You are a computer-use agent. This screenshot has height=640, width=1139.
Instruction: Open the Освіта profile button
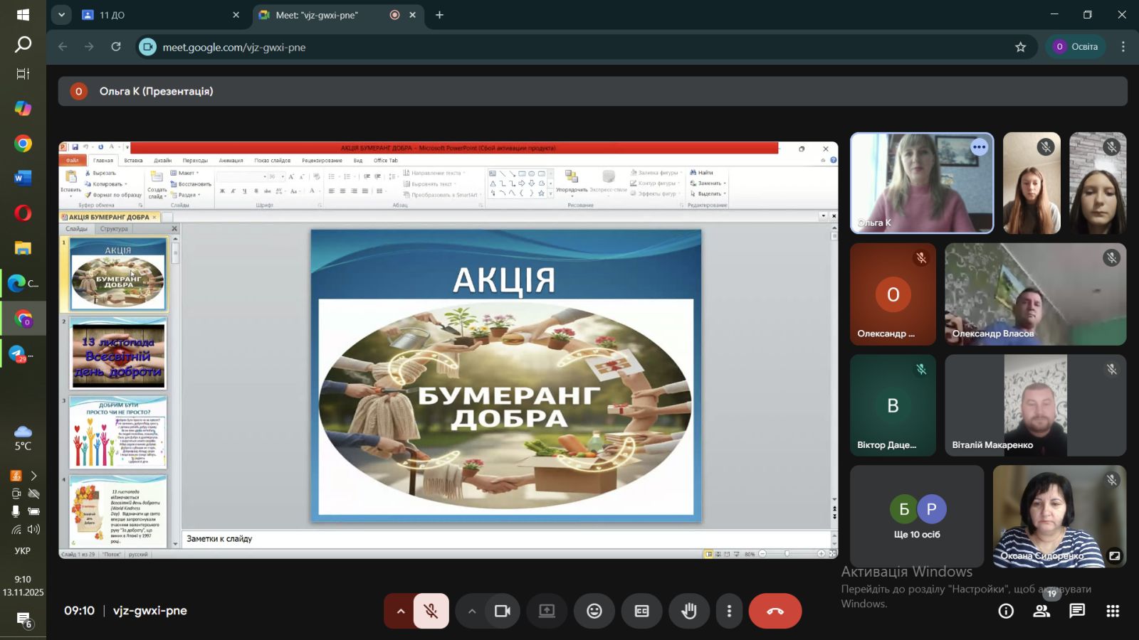pos(1076,47)
